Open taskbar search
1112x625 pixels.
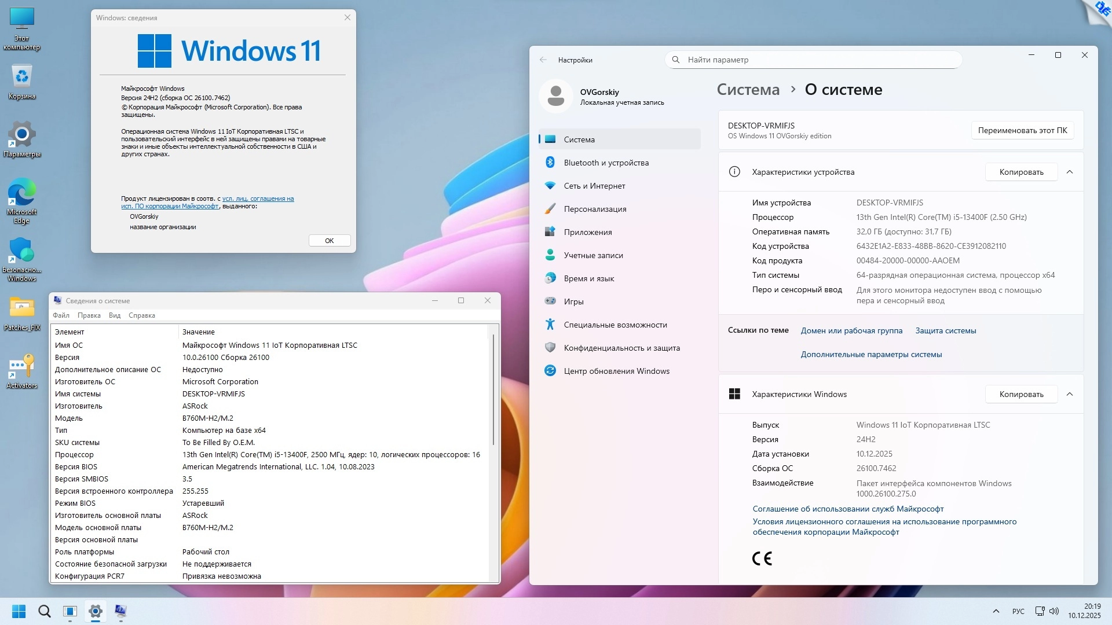coord(45,612)
